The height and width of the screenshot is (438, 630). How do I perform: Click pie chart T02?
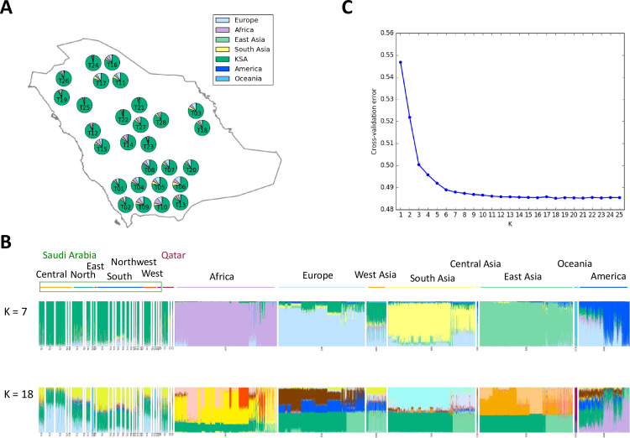(x=125, y=205)
